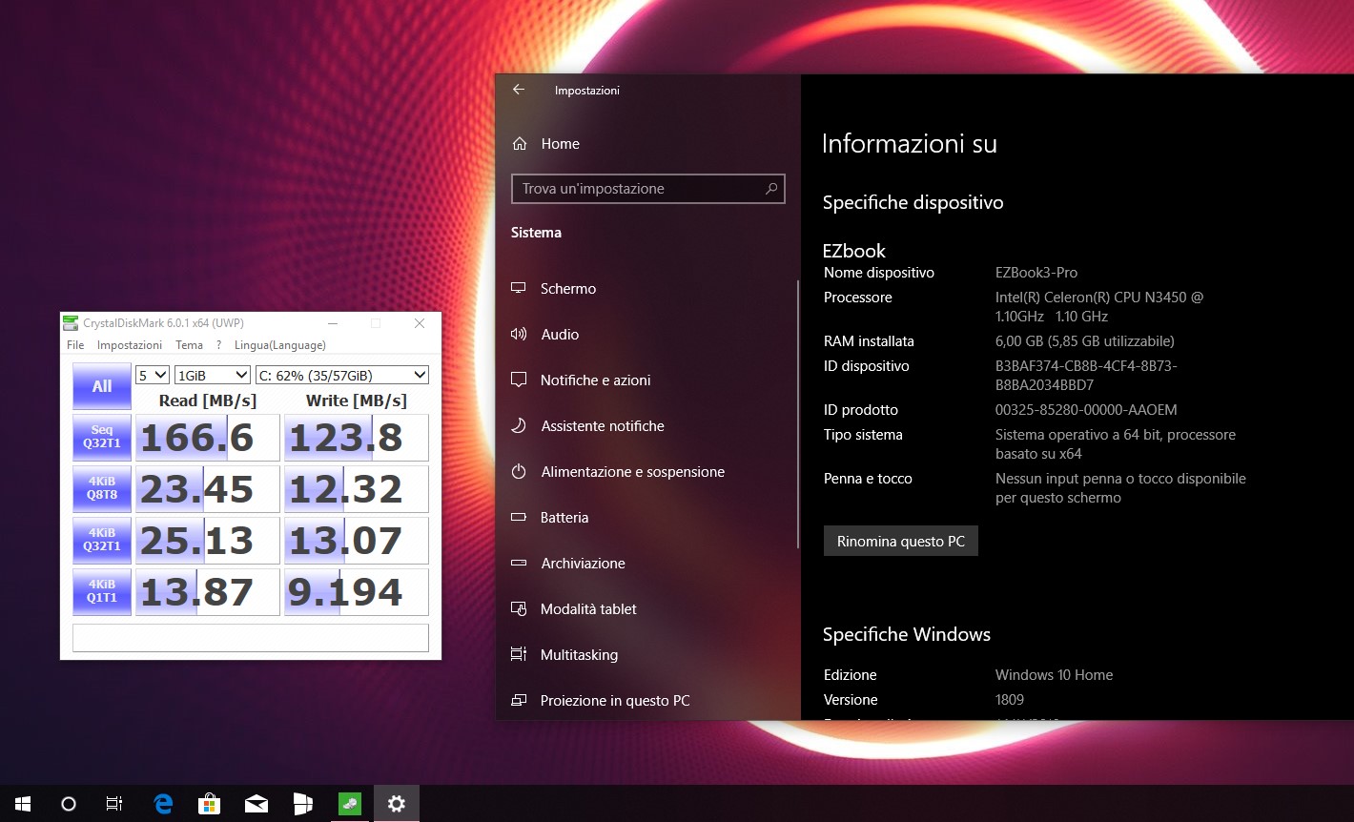The width and height of the screenshot is (1354, 822).
Task: Click the 4KiB Q1T1 write value 9.194
Action: point(357,592)
